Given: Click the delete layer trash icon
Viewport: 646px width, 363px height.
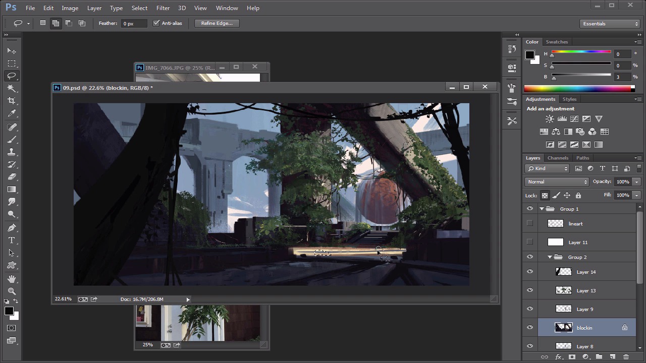Looking at the screenshot, I should point(626,357).
